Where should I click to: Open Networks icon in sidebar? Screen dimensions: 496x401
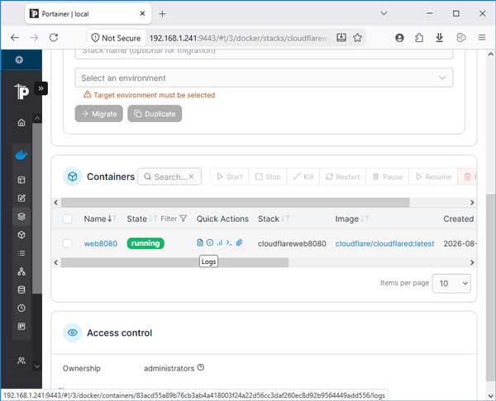tap(21, 271)
